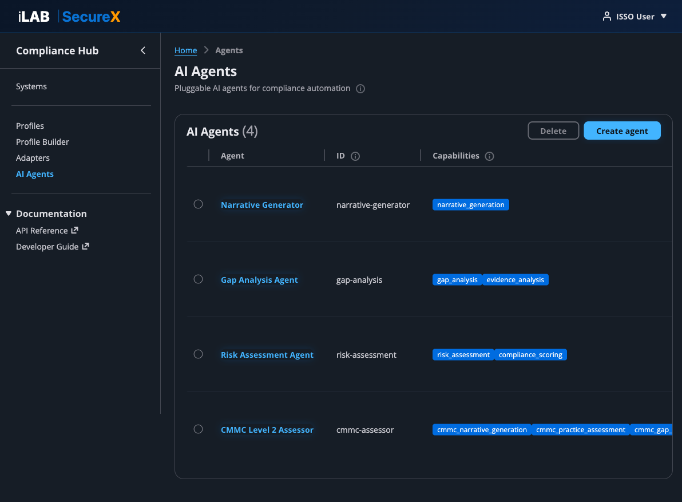This screenshot has width=682, height=502.
Task: Click the cmmc-assessor ID text
Action: [x=365, y=430]
